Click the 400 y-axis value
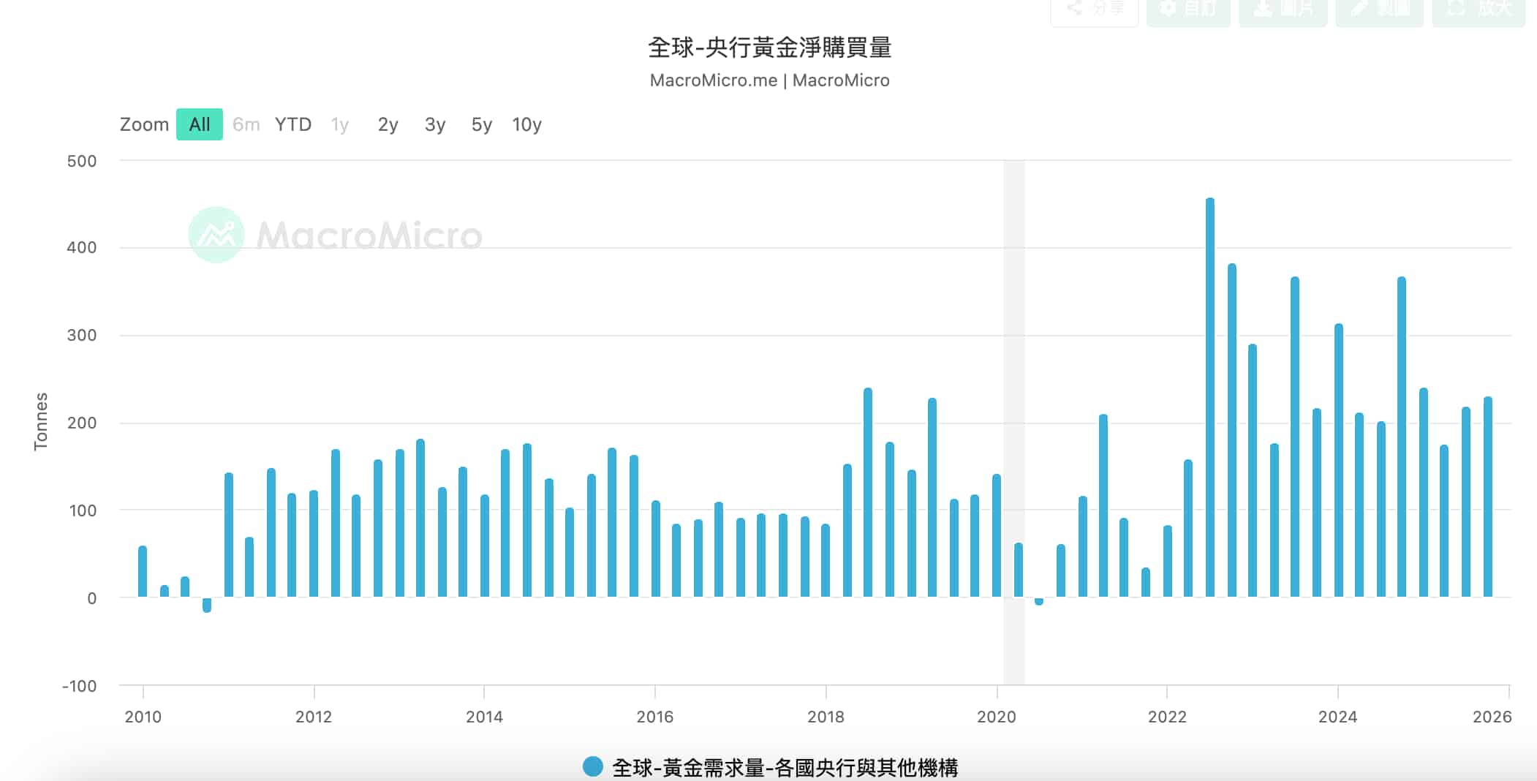 click(x=82, y=248)
